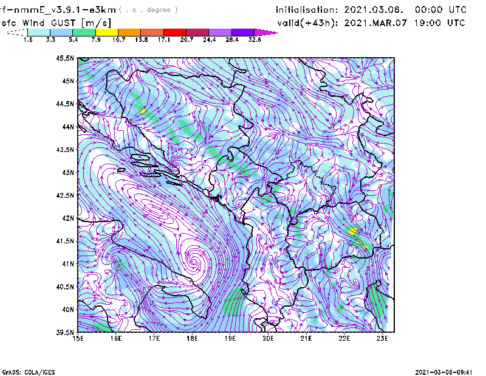Select the violet legend swatch 28.4–32.6
The height and width of the screenshot is (376, 486).
243,32
